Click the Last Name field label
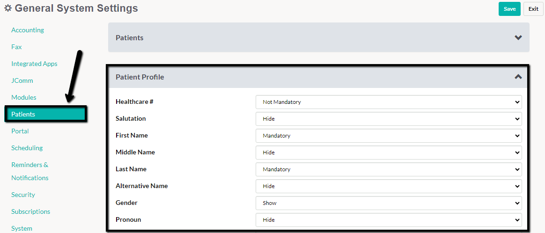This screenshot has width=545, height=233. click(x=131, y=169)
